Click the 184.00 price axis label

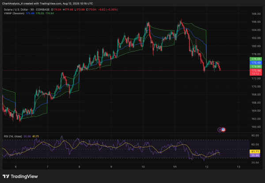256,30
